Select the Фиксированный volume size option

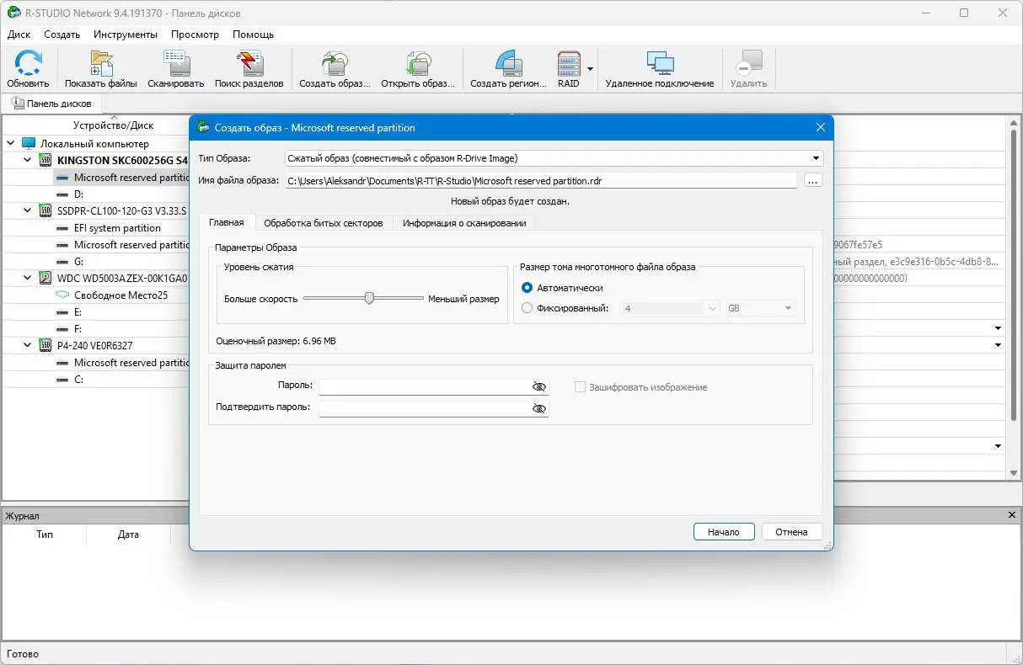point(528,308)
